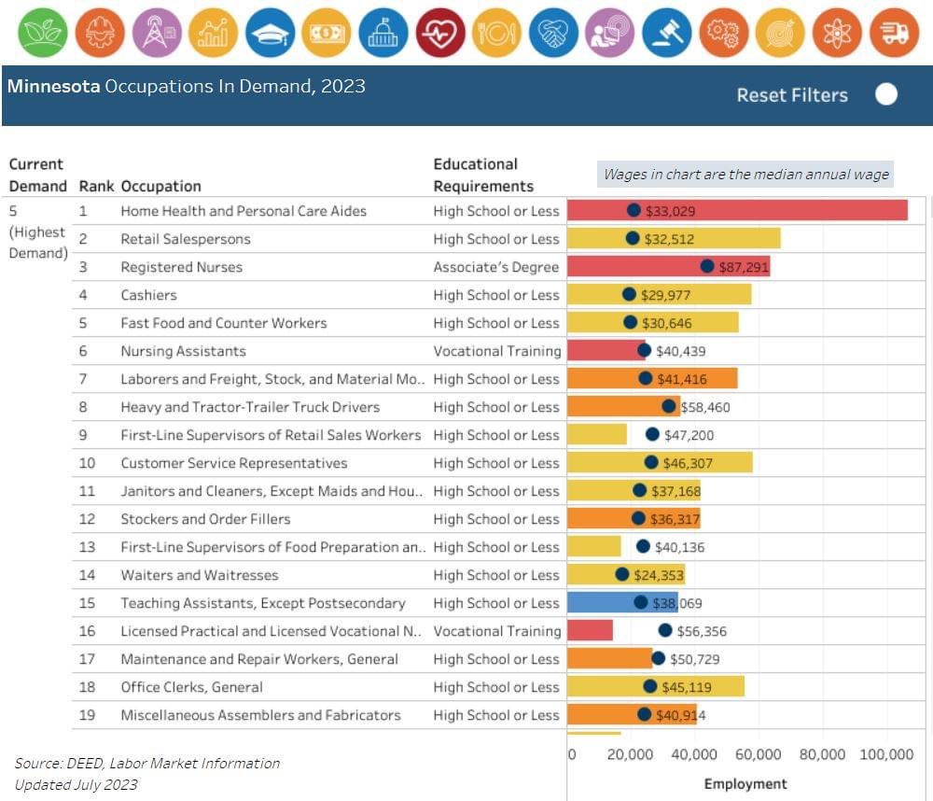Viewport: 933px width, 801px height.
Task: Select the purple person at computer icon
Action: pyautogui.click(x=610, y=33)
